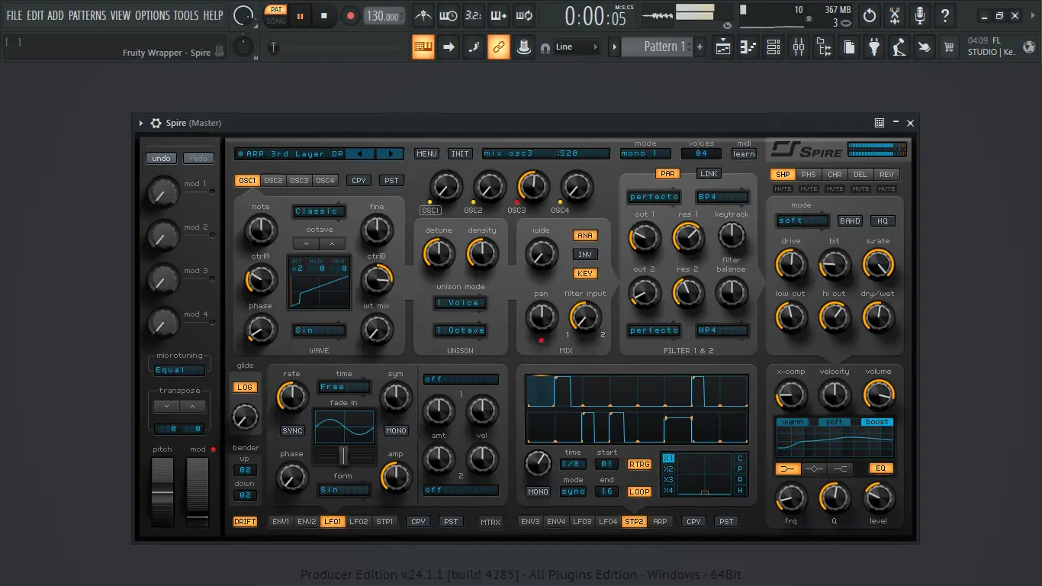Pause playback in the FL Studio transport

click(300, 15)
